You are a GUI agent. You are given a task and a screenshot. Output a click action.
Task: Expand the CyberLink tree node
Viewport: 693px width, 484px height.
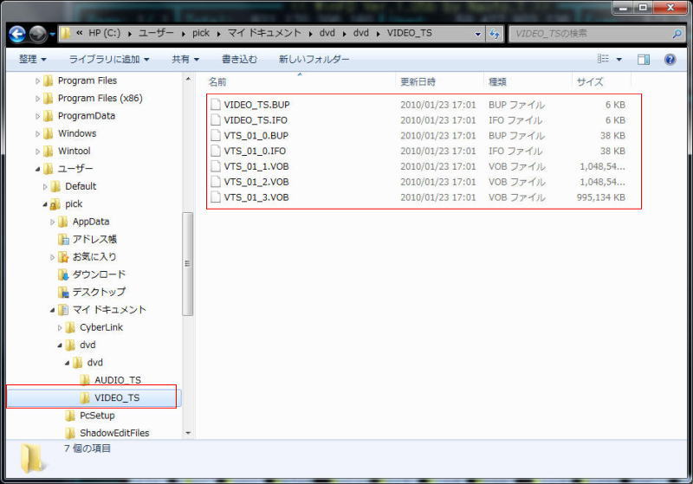pos(60,328)
